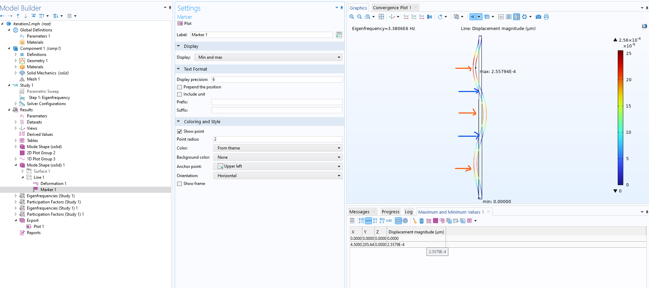Switch to the Convergence Plot 1 tab
Viewport: 649px width, 288px height.
point(392,8)
